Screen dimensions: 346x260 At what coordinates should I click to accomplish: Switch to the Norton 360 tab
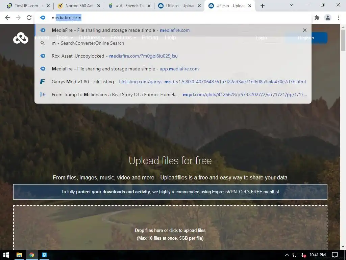tap(79, 6)
